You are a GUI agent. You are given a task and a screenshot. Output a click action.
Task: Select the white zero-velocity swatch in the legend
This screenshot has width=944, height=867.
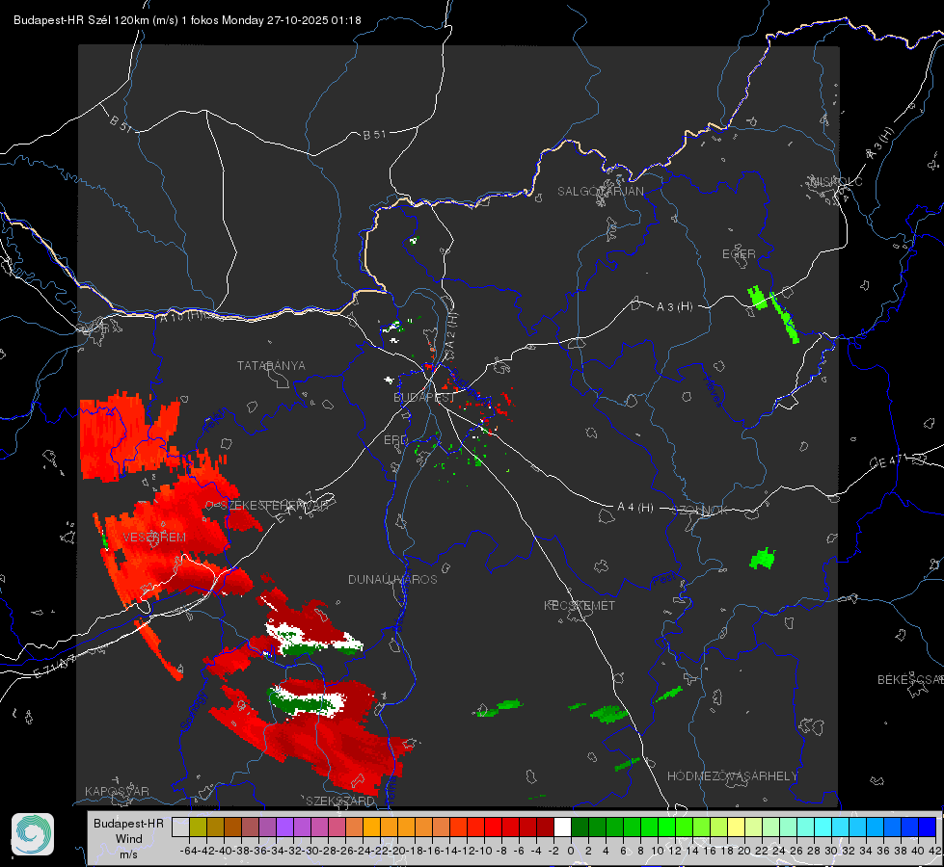[562, 827]
